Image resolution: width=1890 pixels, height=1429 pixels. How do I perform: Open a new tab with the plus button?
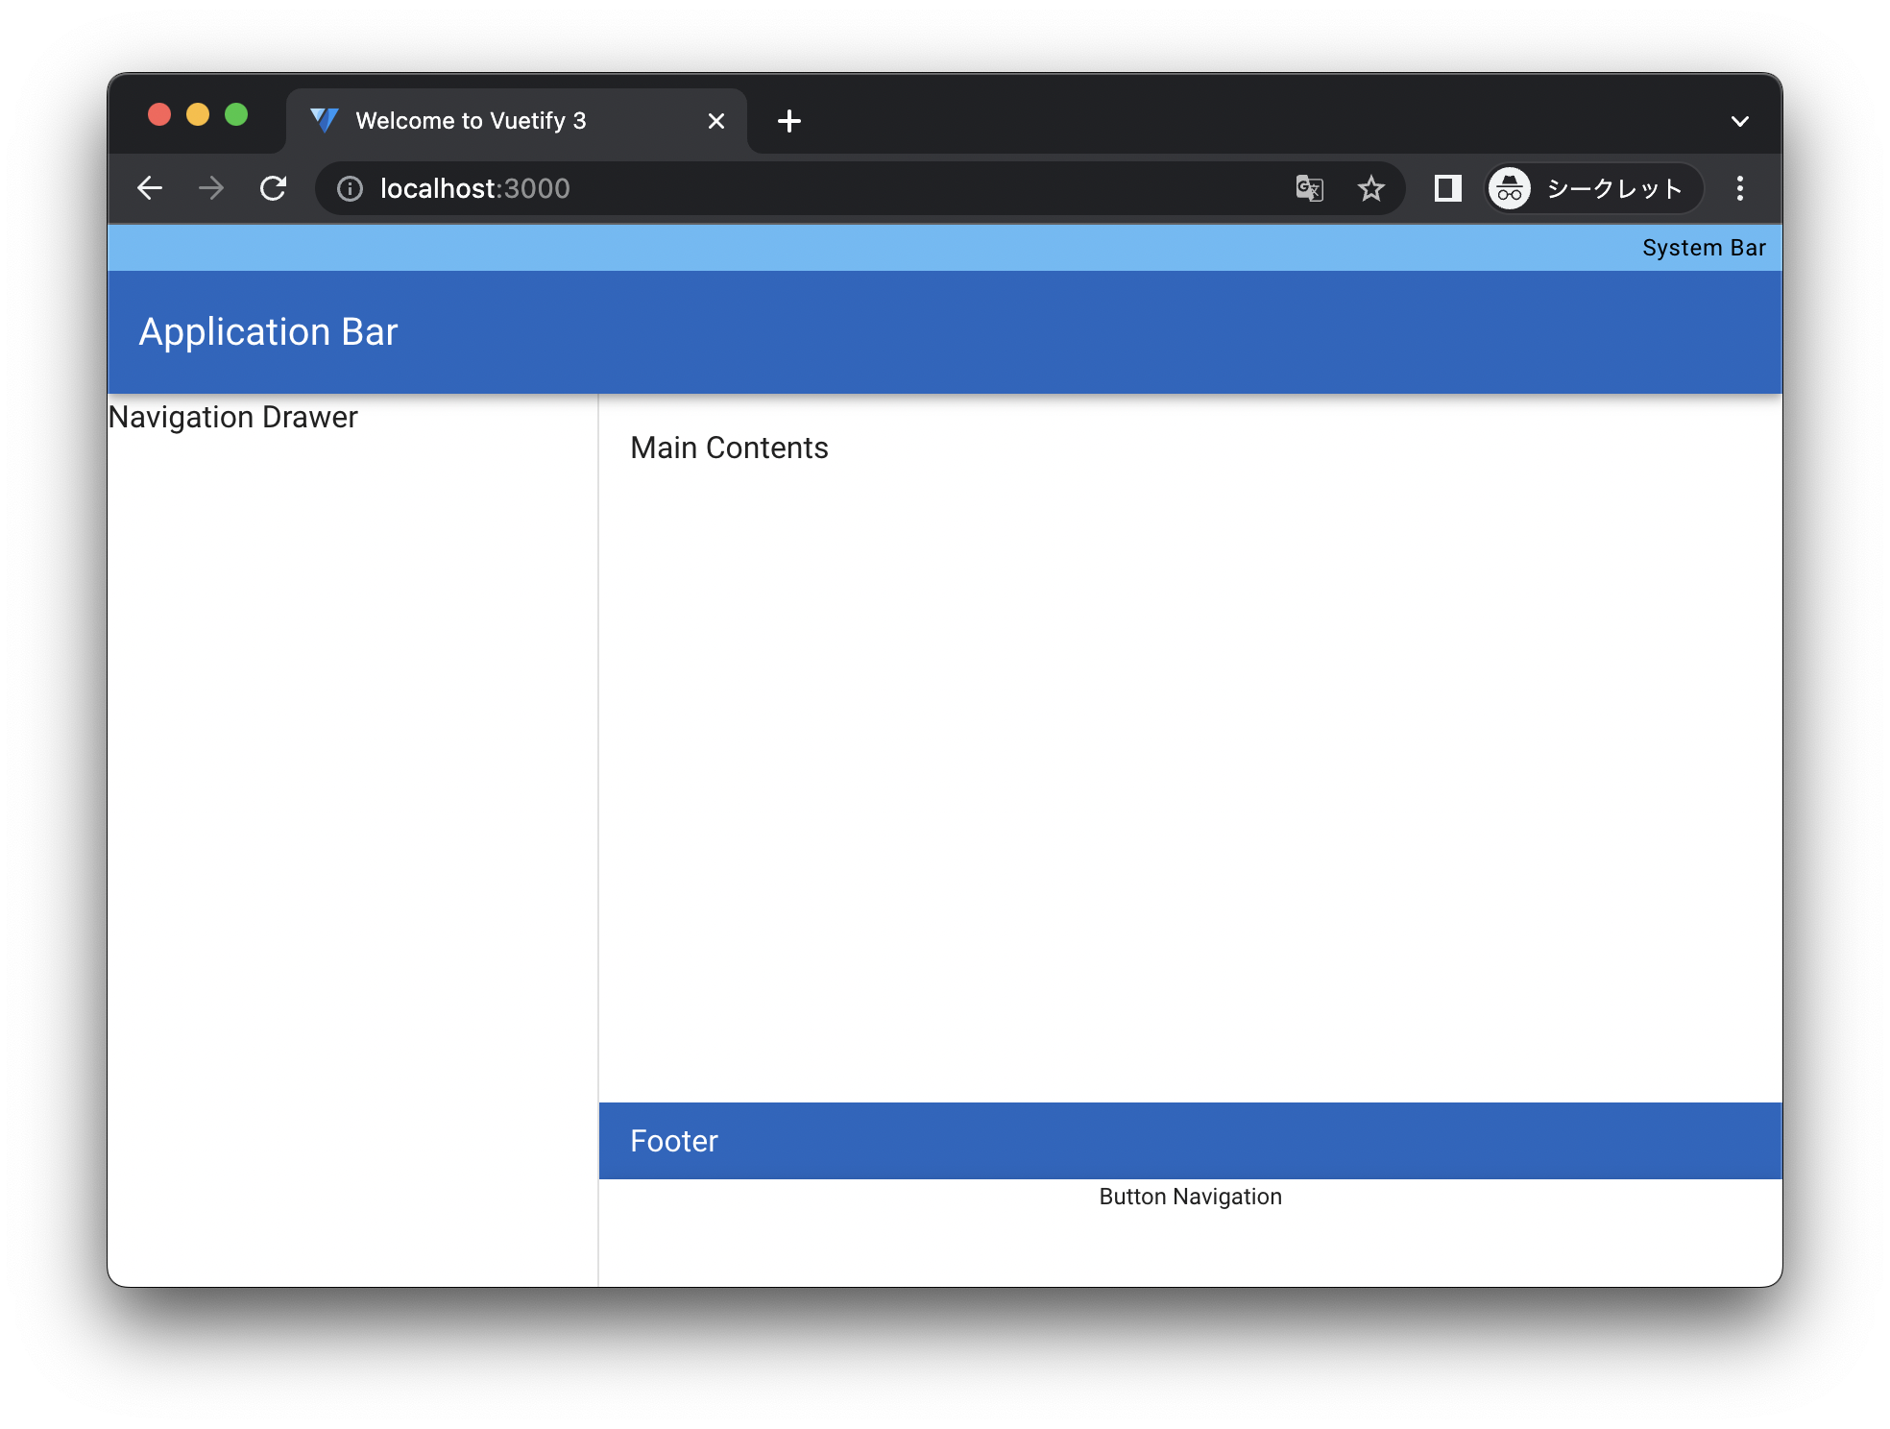pyautogui.click(x=789, y=120)
